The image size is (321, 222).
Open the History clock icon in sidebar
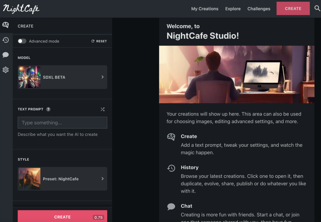(x=5, y=40)
